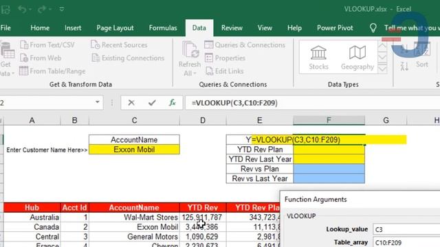Click the Name Box field

[46, 103]
